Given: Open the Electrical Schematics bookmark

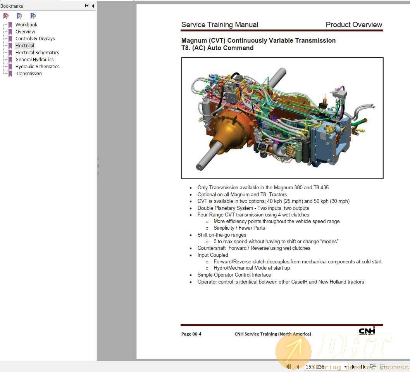Looking at the screenshot, I should click(37, 52).
